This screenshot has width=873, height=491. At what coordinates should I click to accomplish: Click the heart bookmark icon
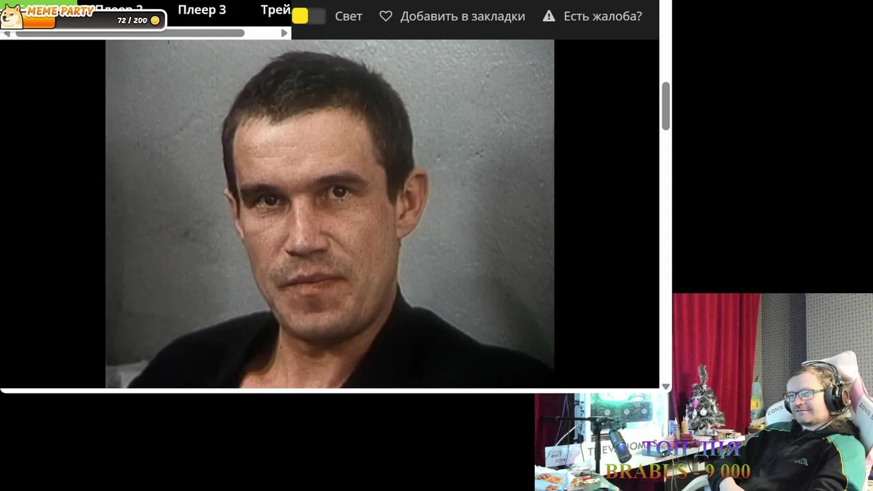pyautogui.click(x=385, y=16)
